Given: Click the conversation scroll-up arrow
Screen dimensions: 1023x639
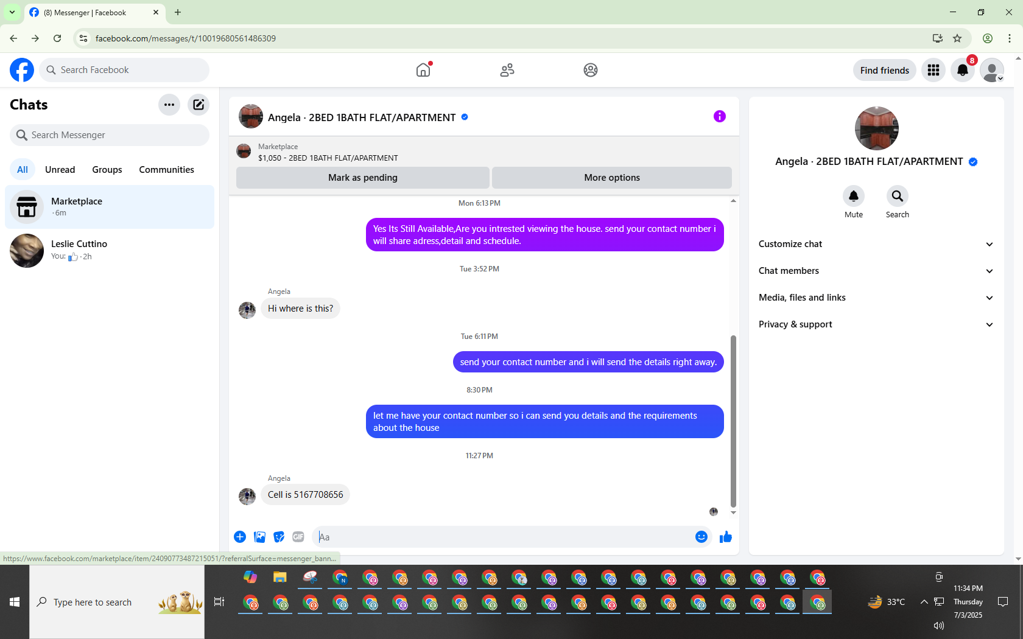Looking at the screenshot, I should (x=733, y=200).
